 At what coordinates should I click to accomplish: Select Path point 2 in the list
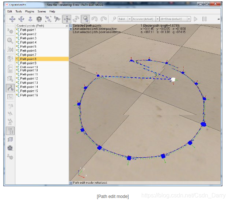pos(42,34)
